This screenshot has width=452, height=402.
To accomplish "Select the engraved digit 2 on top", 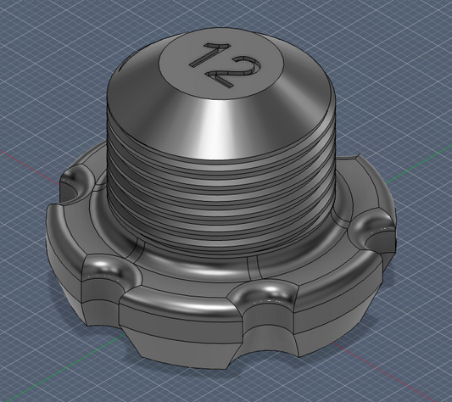I will click(x=235, y=72).
